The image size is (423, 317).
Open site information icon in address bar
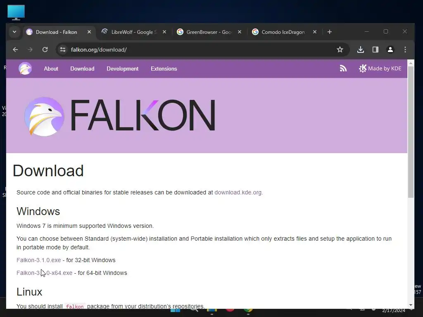click(63, 50)
